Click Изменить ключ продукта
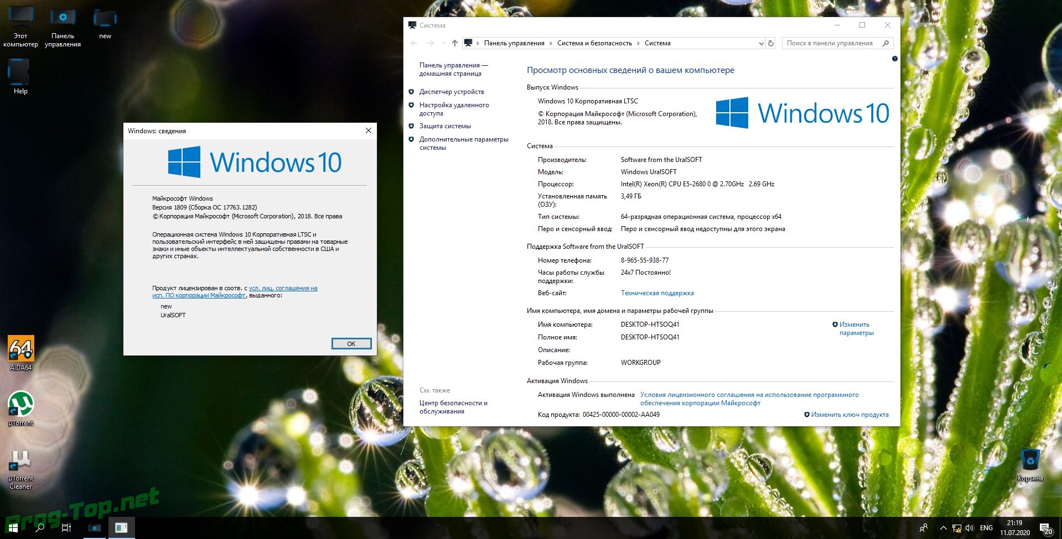 (x=849, y=415)
